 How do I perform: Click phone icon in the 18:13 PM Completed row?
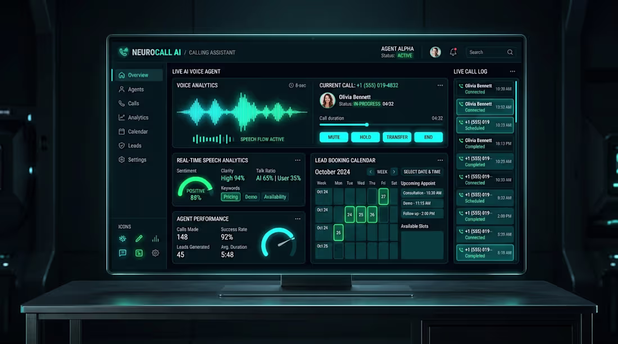pos(461,141)
